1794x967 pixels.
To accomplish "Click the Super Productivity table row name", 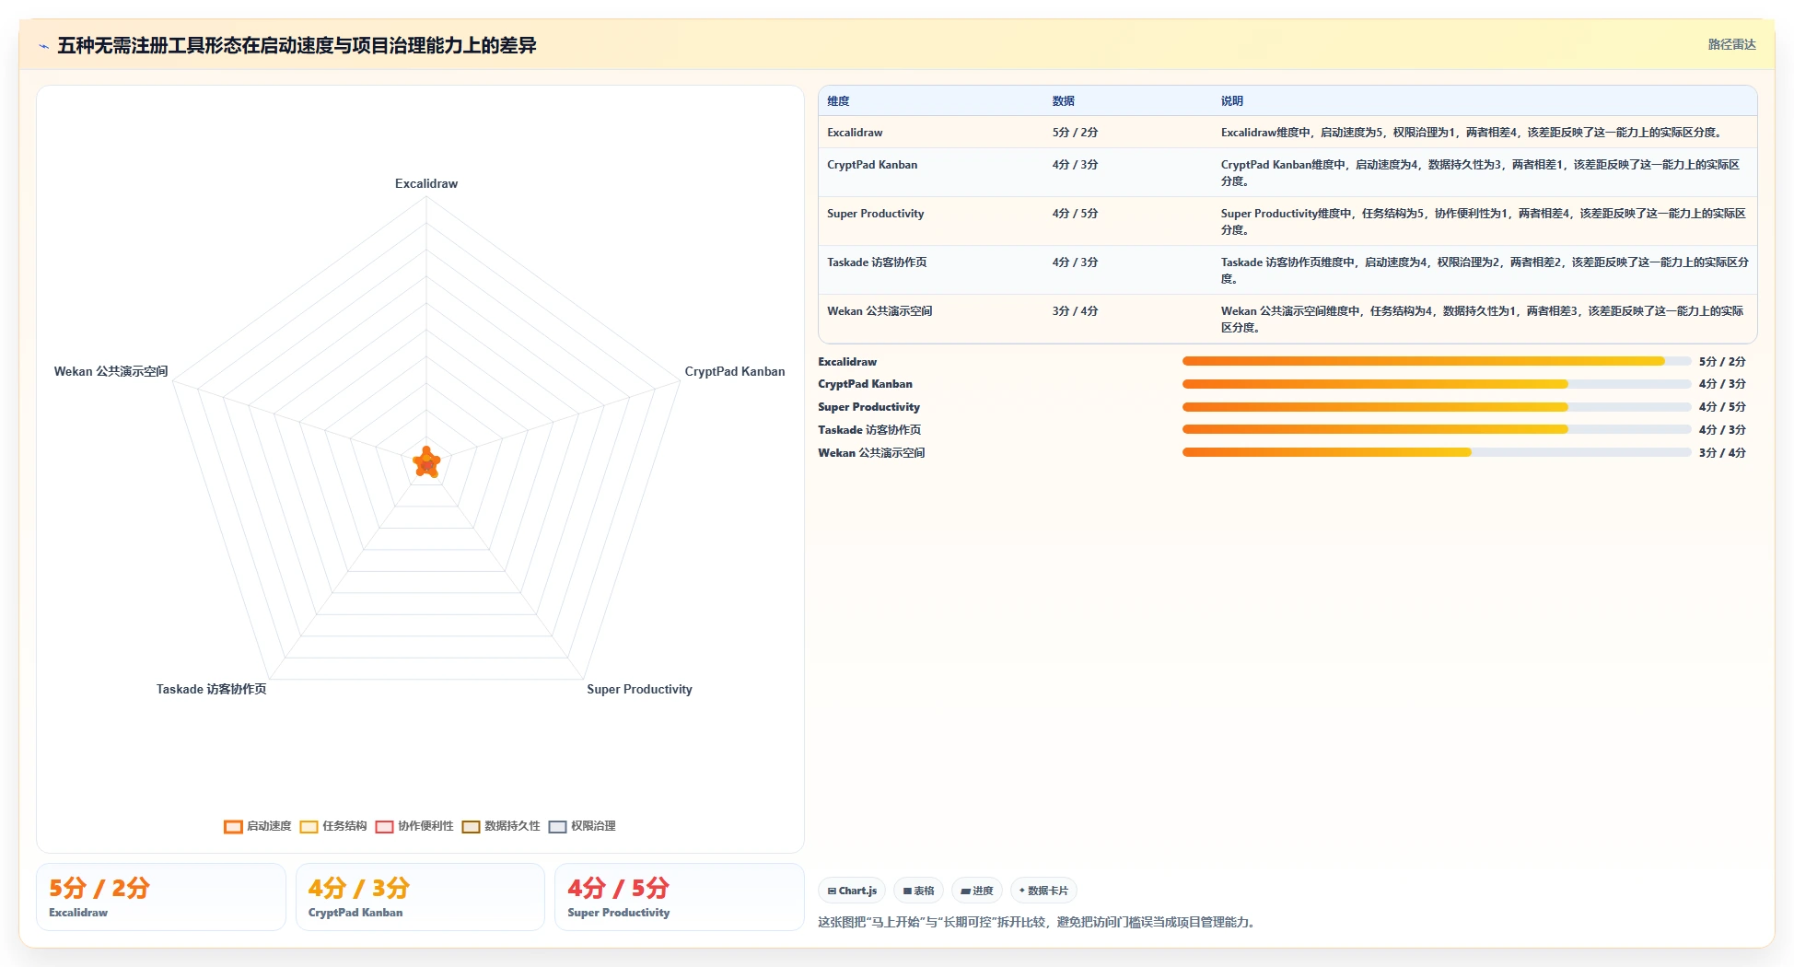I will coord(875,214).
